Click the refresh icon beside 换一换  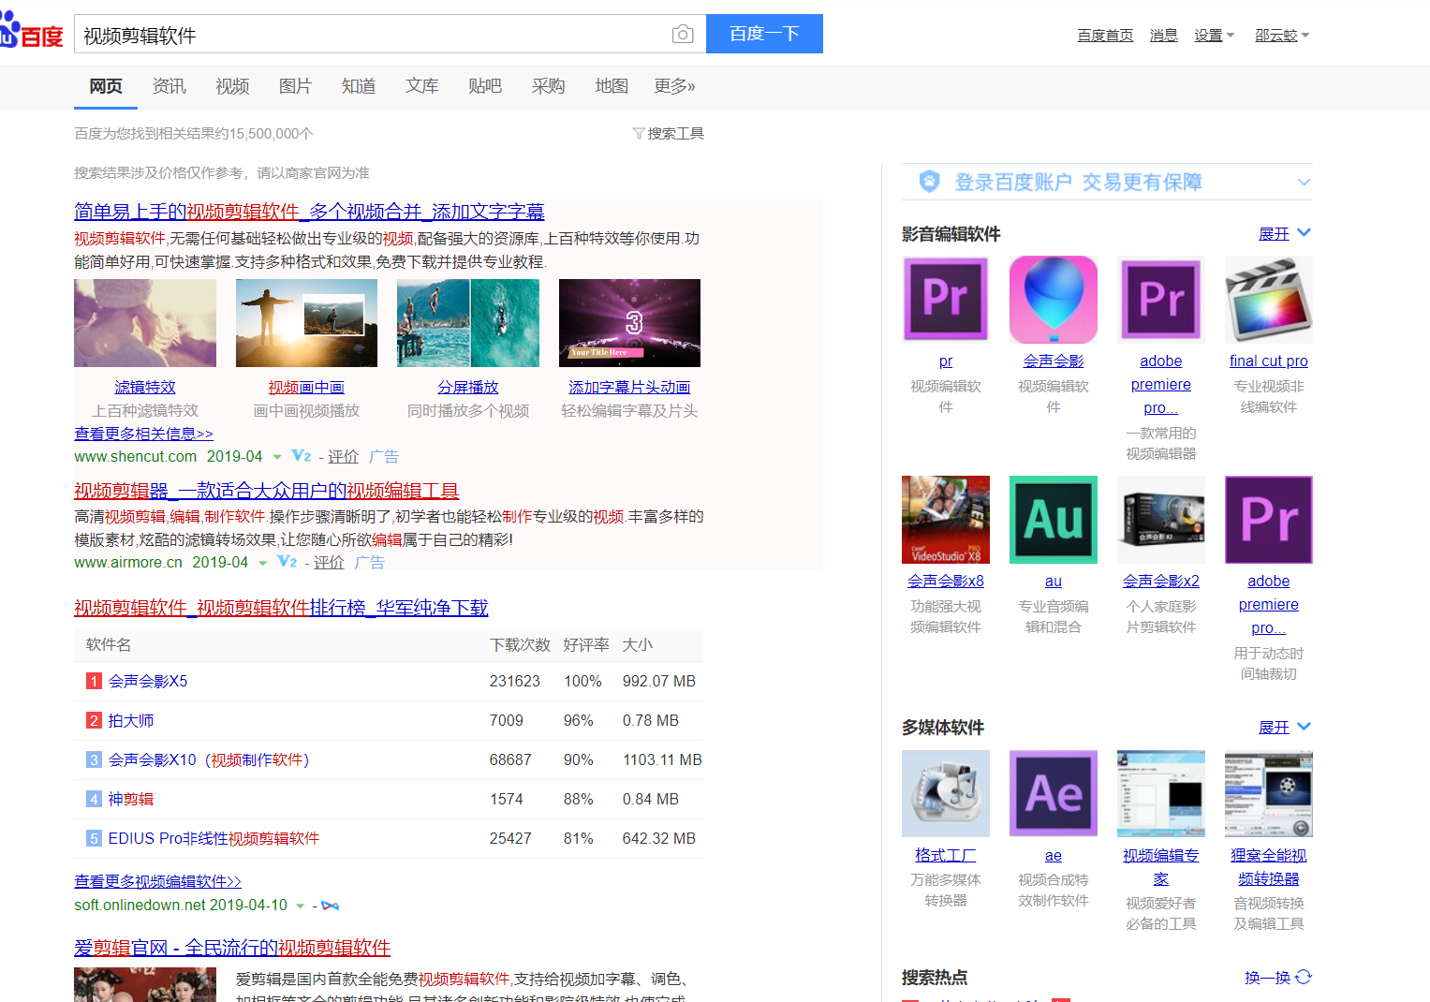click(1304, 977)
